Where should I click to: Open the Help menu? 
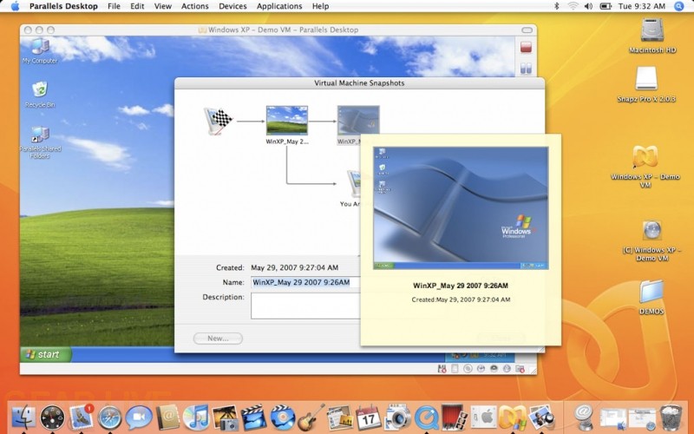[x=320, y=6]
